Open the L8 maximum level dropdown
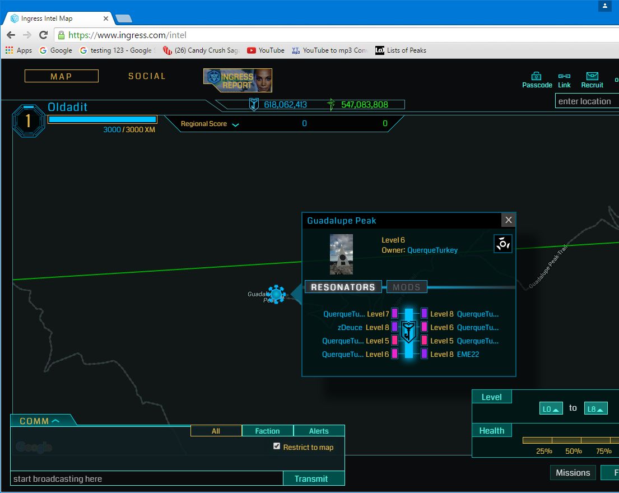Screen dimensions: 619x493 tap(595, 409)
